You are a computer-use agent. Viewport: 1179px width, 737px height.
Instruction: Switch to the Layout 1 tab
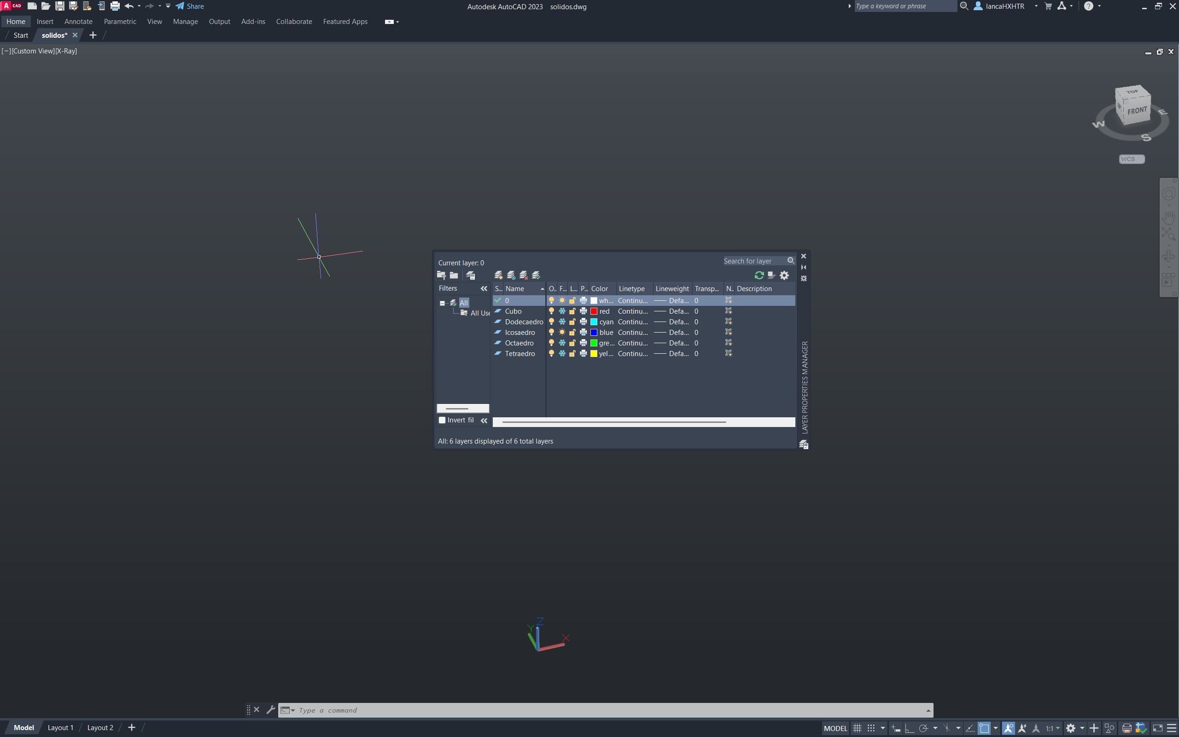(60, 727)
